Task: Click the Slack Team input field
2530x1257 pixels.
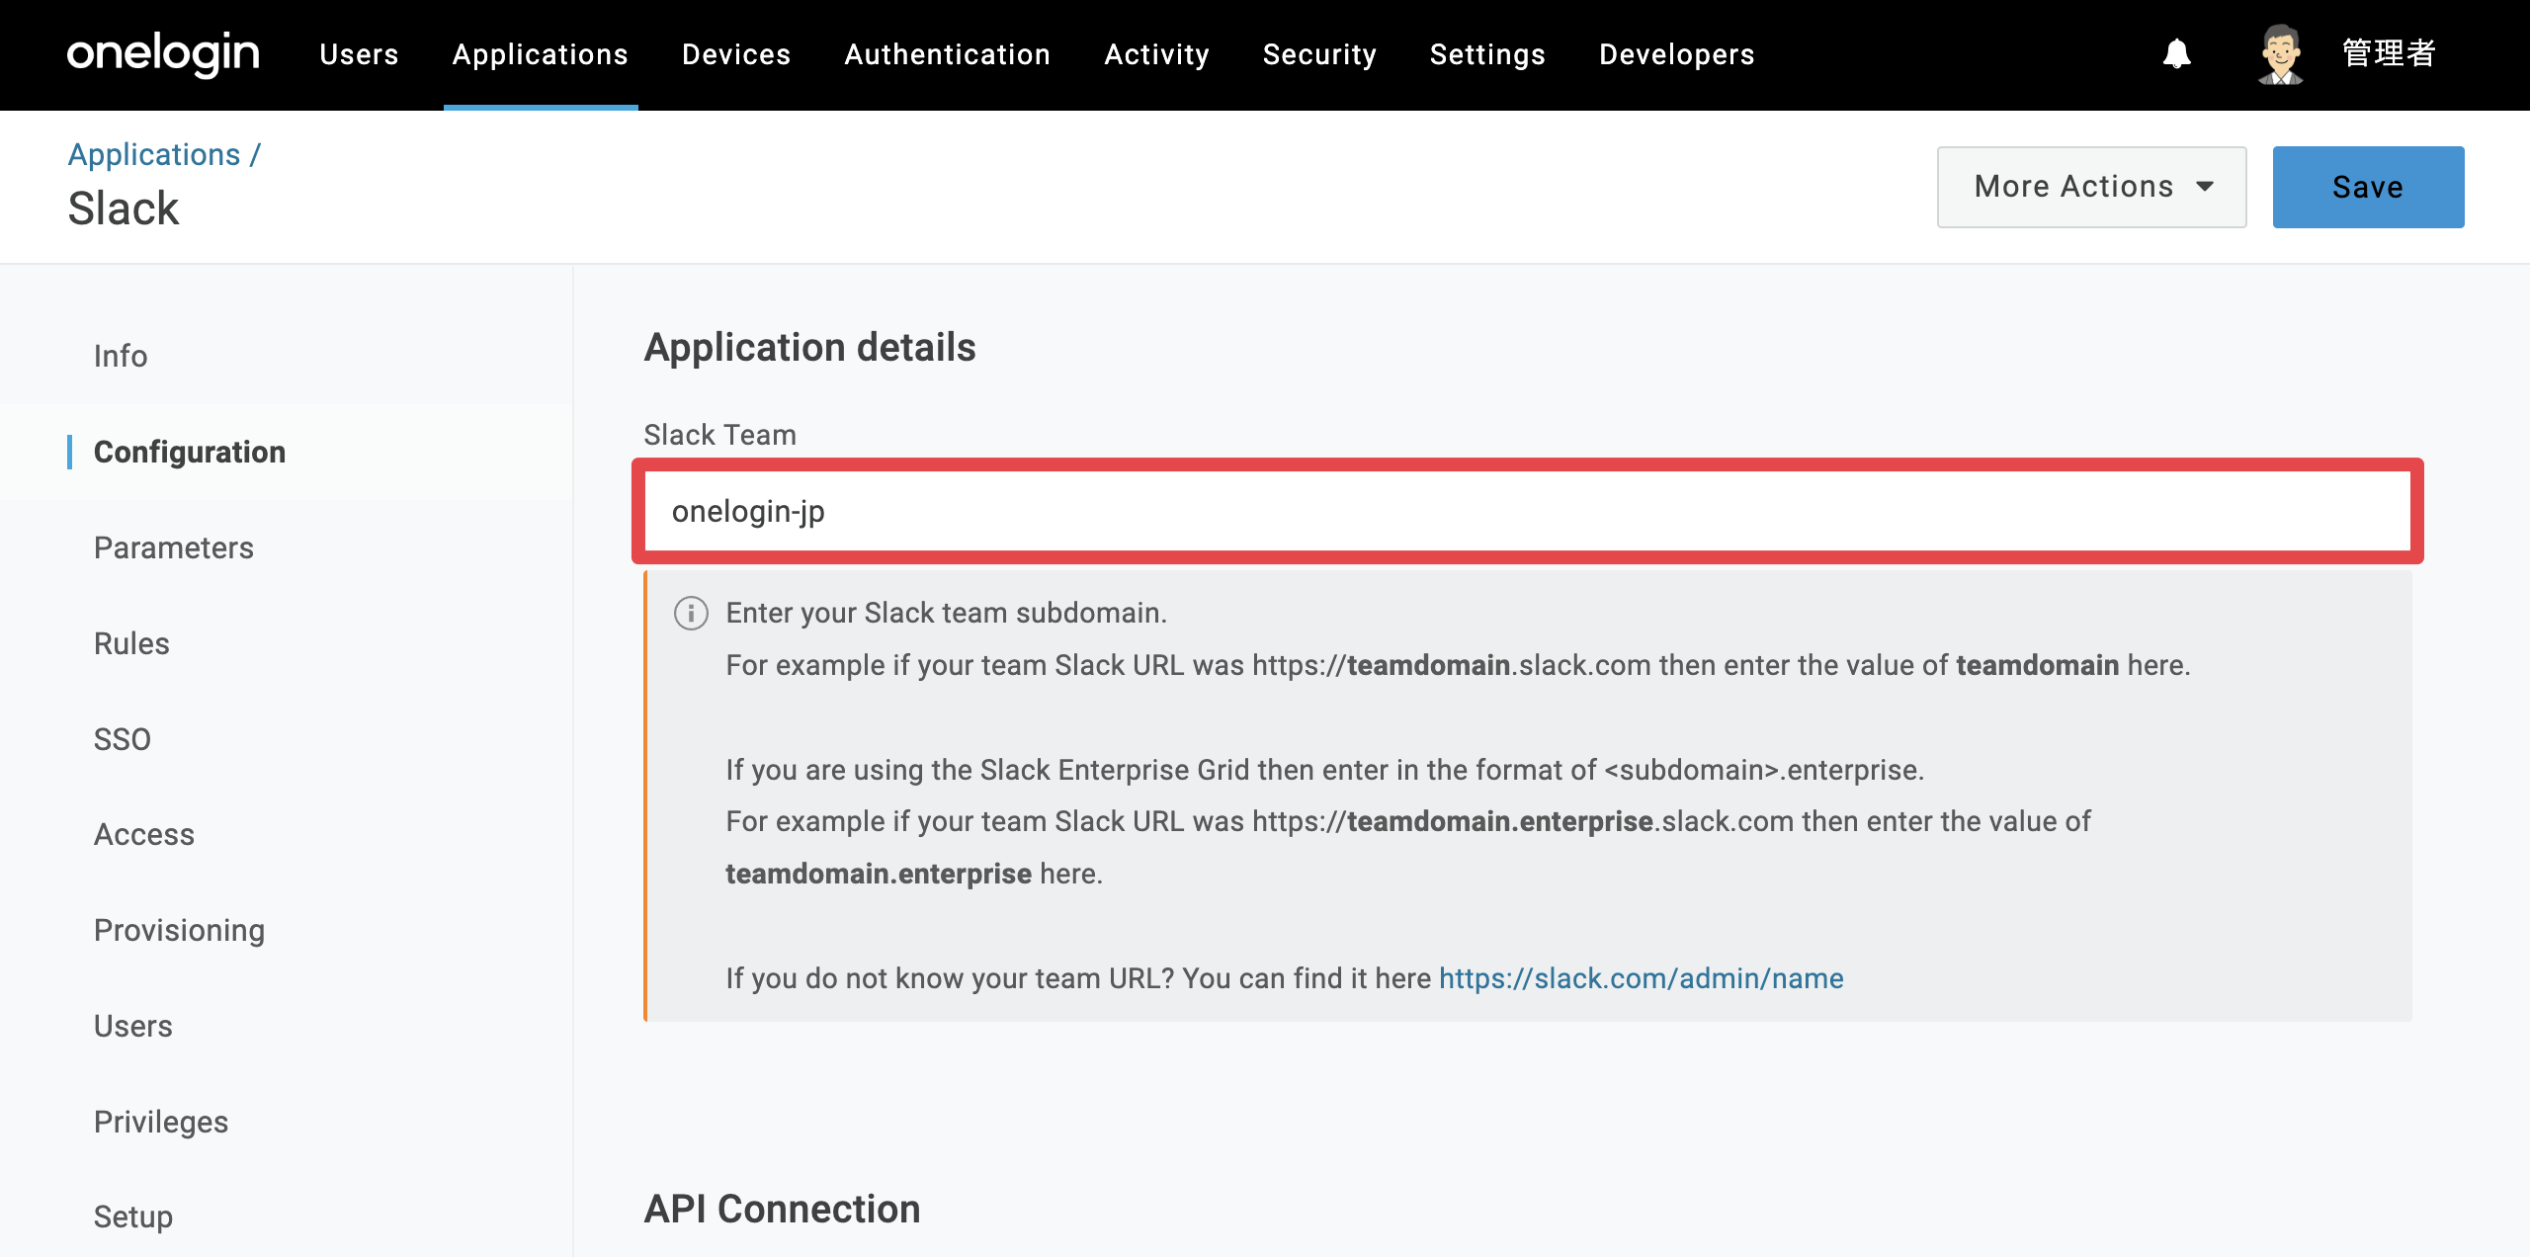Action: click(x=1528, y=511)
